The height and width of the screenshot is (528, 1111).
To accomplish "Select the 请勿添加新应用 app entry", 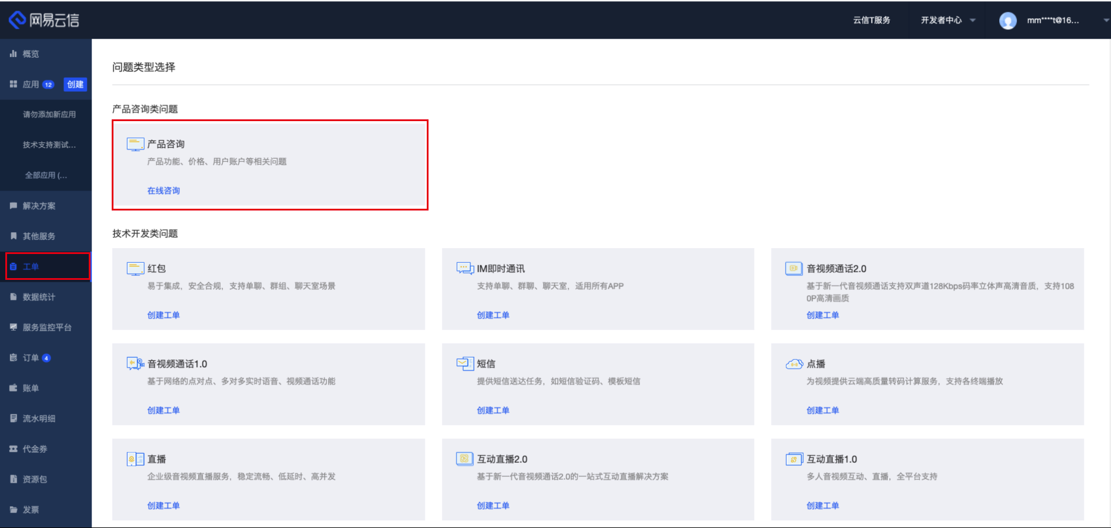I will point(49,114).
